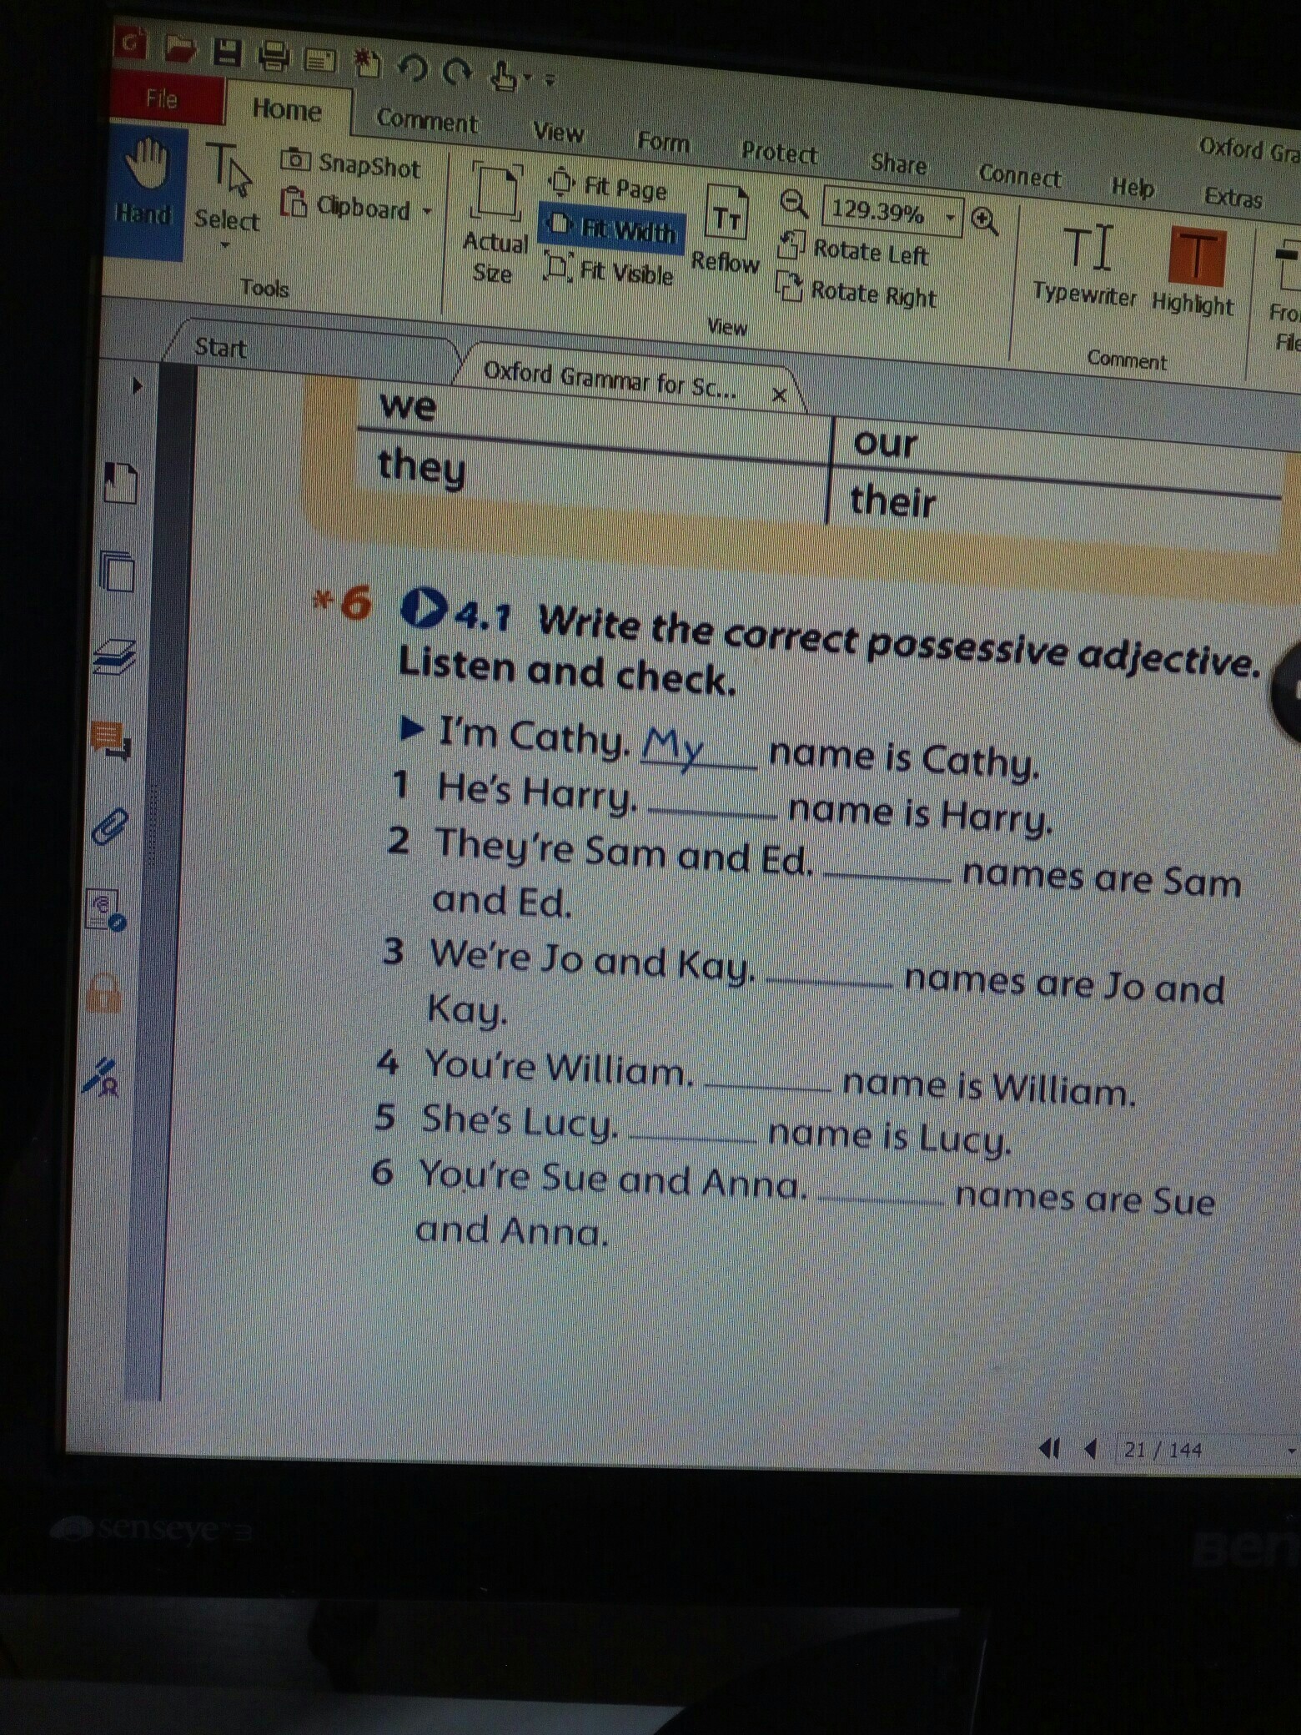Zoom in with the magnifier plus icon
1301x1735 pixels.
[x=985, y=222]
